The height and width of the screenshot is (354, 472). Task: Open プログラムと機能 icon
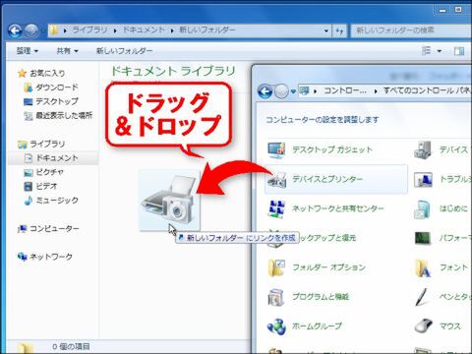[x=276, y=297]
